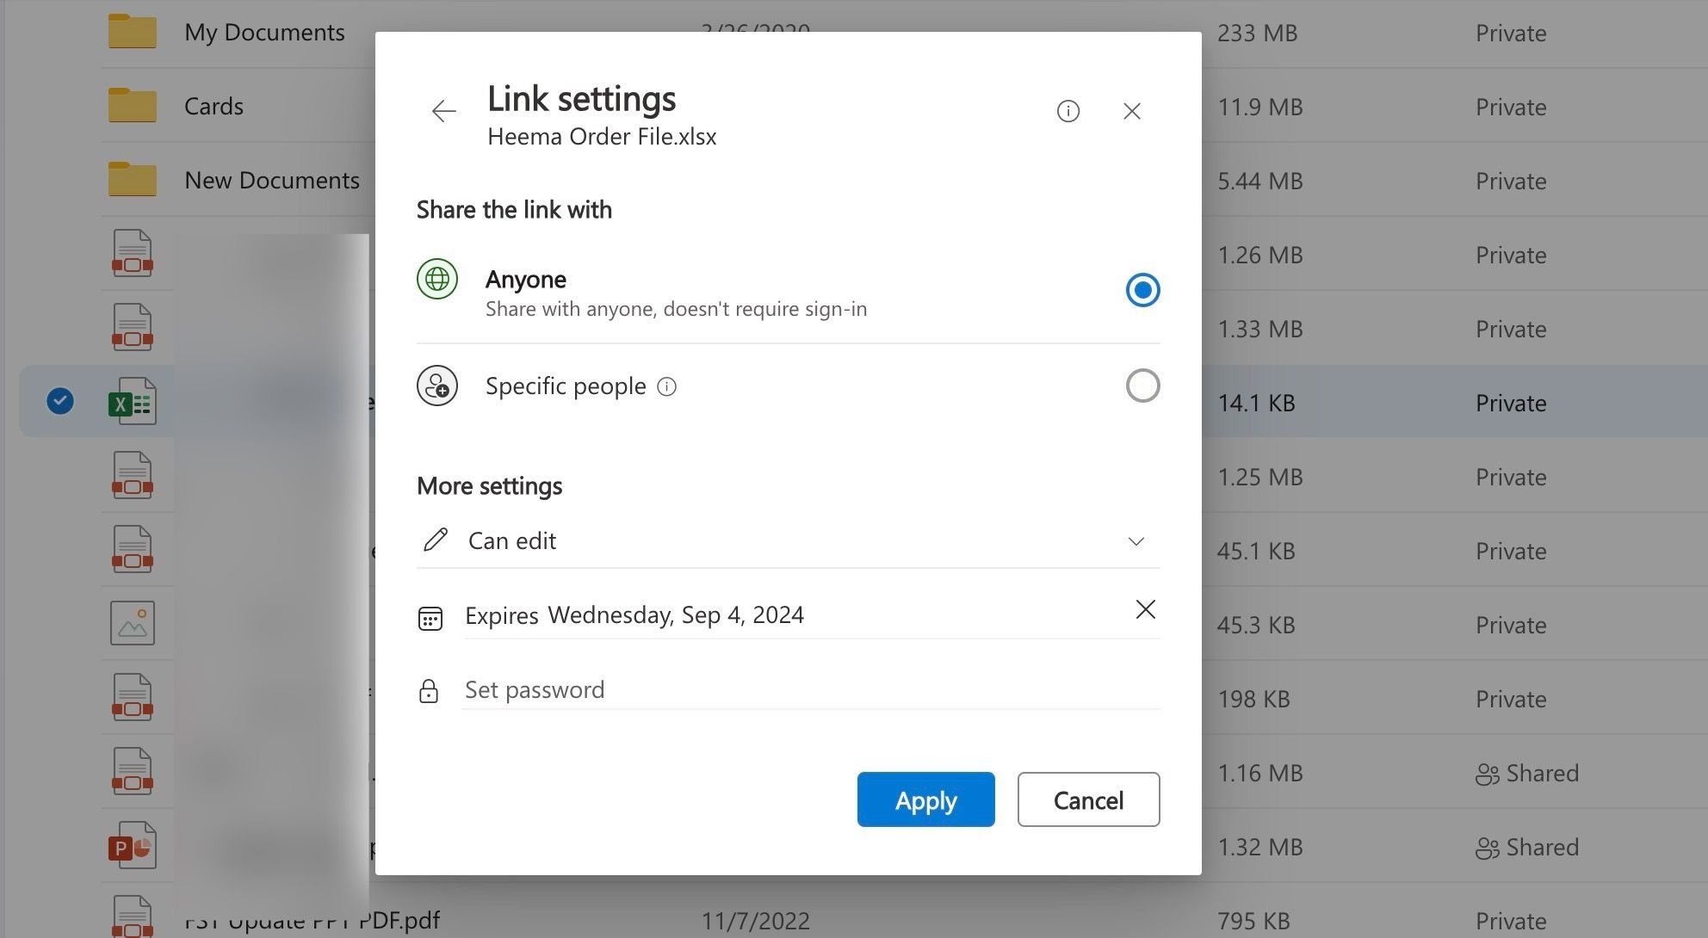Click the pencil icon beside Can edit
1708x938 pixels.
[x=434, y=540]
